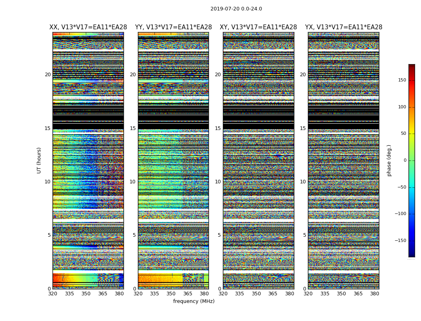
Task: Click the phase colorbar gradient strip
Action: click(412, 160)
